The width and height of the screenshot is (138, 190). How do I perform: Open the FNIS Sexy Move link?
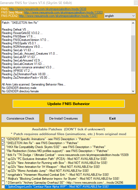tap(63, 12)
